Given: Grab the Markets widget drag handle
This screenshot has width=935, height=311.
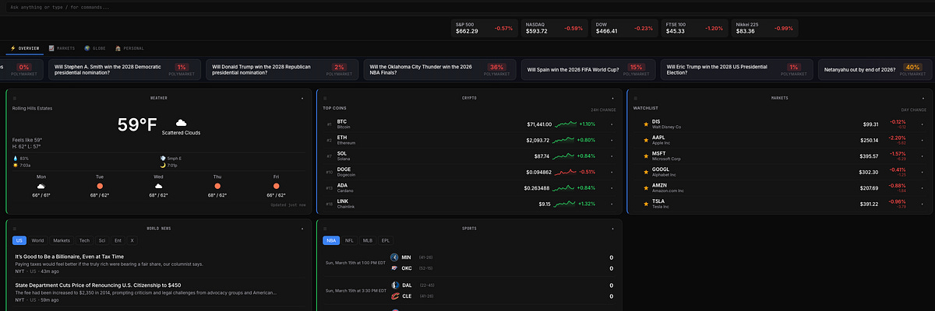Looking at the screenshot, I should pyautogui.click(x=634, y=98).
